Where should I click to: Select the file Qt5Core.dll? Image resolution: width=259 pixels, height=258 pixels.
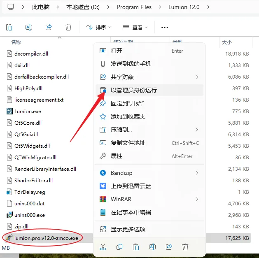coord(28,123)
